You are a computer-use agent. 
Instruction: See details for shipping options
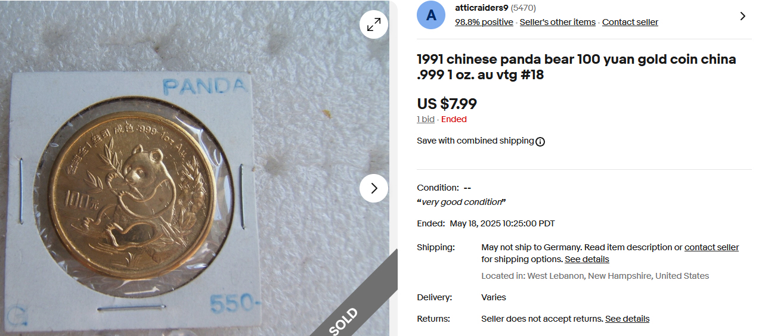(587, 259)
